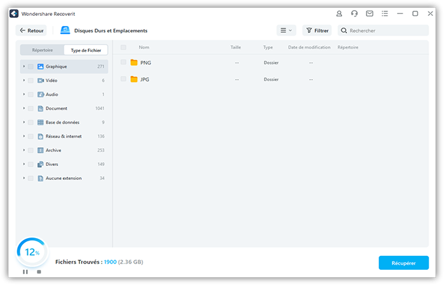
Task: Sort by the Taille column
Action: 235,47
